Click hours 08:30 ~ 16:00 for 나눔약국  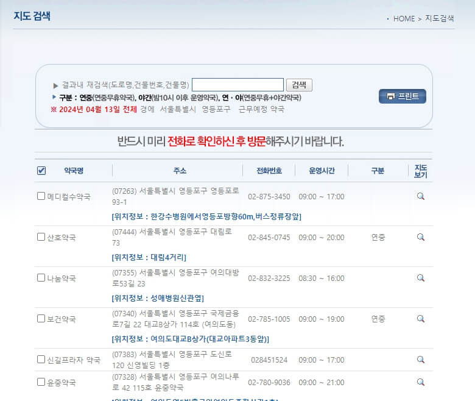point(322,279)
